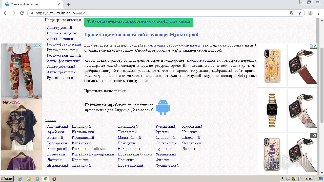Image resolution: width=324 pixels, height=182 pixels.
Task: Open the patchwork pants Newchic ad image
Action: 22,71
